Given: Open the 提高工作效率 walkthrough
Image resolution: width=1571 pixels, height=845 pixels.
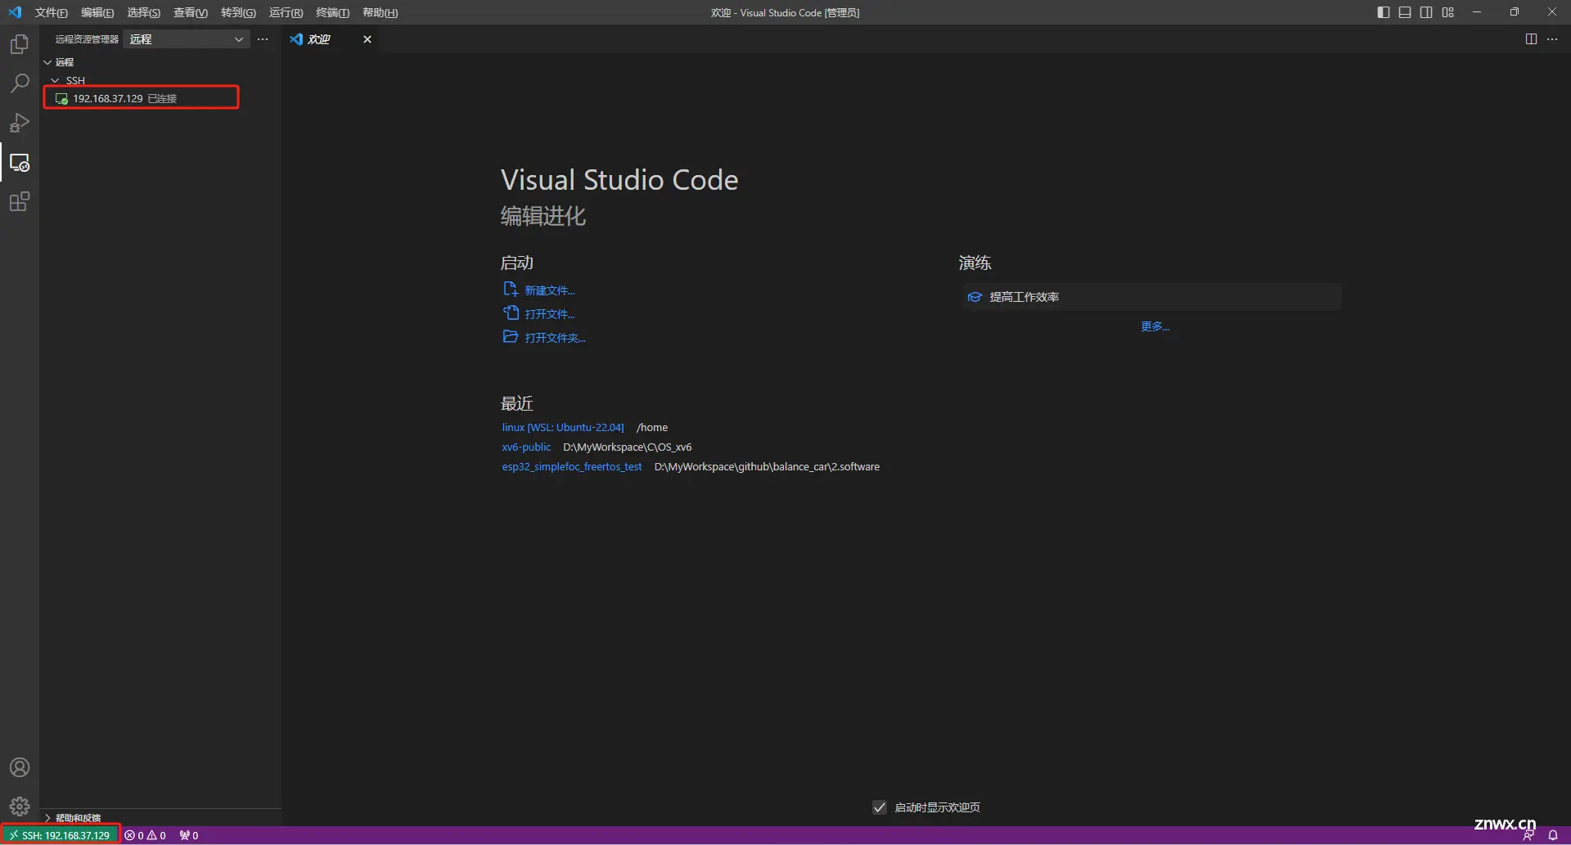Looking at the screenshot, I should pos(1152,297).
